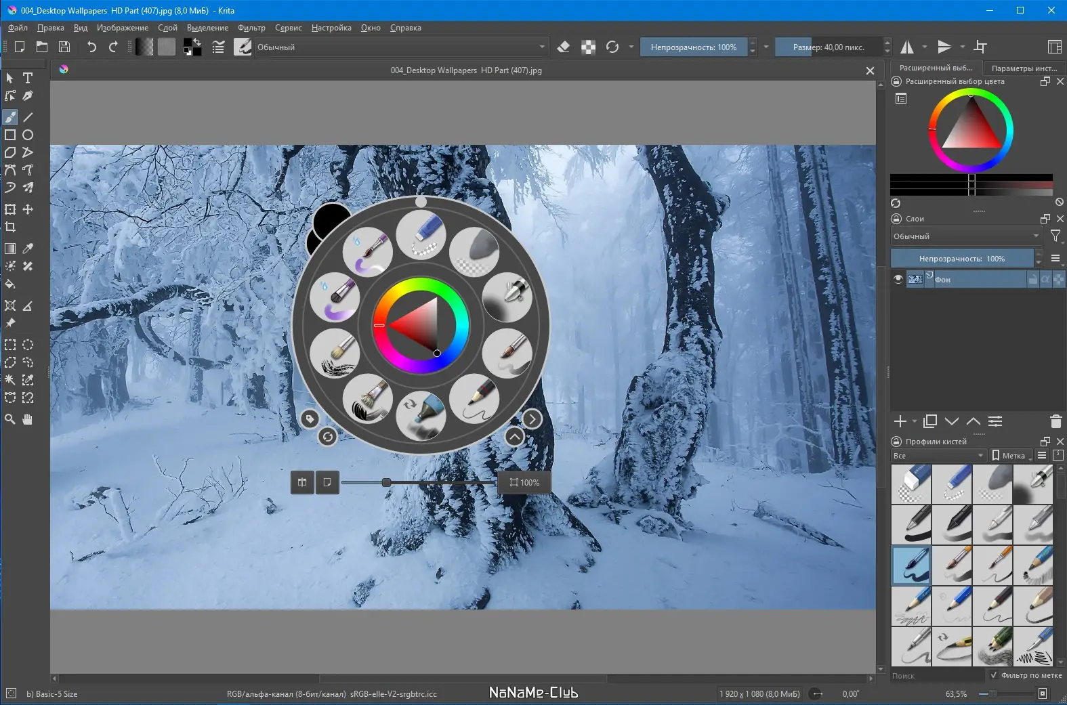Screen dimensions: 1067x705
Task: Open the Настройка menu
Action: click(x=331, y=28)
